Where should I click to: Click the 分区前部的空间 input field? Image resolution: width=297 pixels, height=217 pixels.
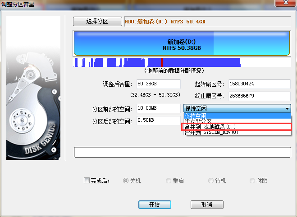pos(159,108)
